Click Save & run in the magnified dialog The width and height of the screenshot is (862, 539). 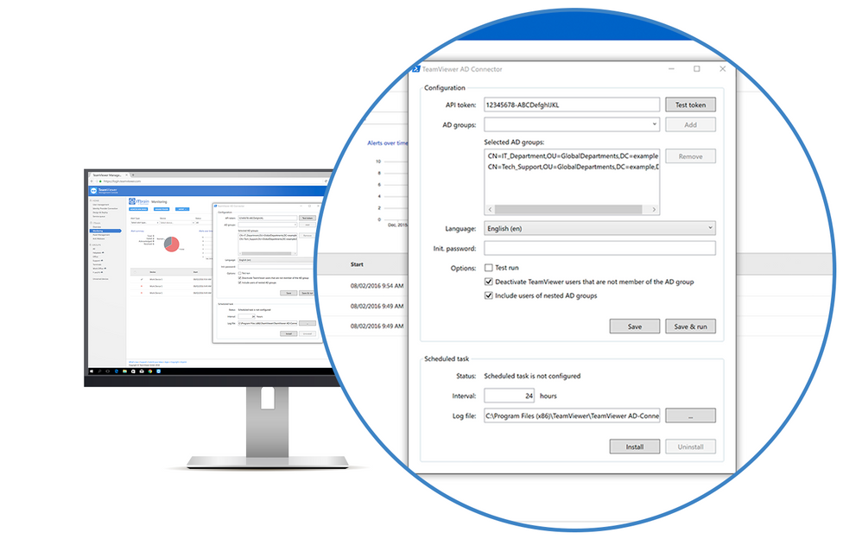(x=690, y=327)
